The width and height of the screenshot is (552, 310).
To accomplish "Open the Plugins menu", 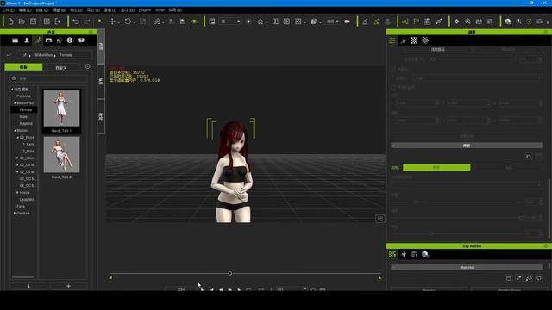I will coord(145,10).
